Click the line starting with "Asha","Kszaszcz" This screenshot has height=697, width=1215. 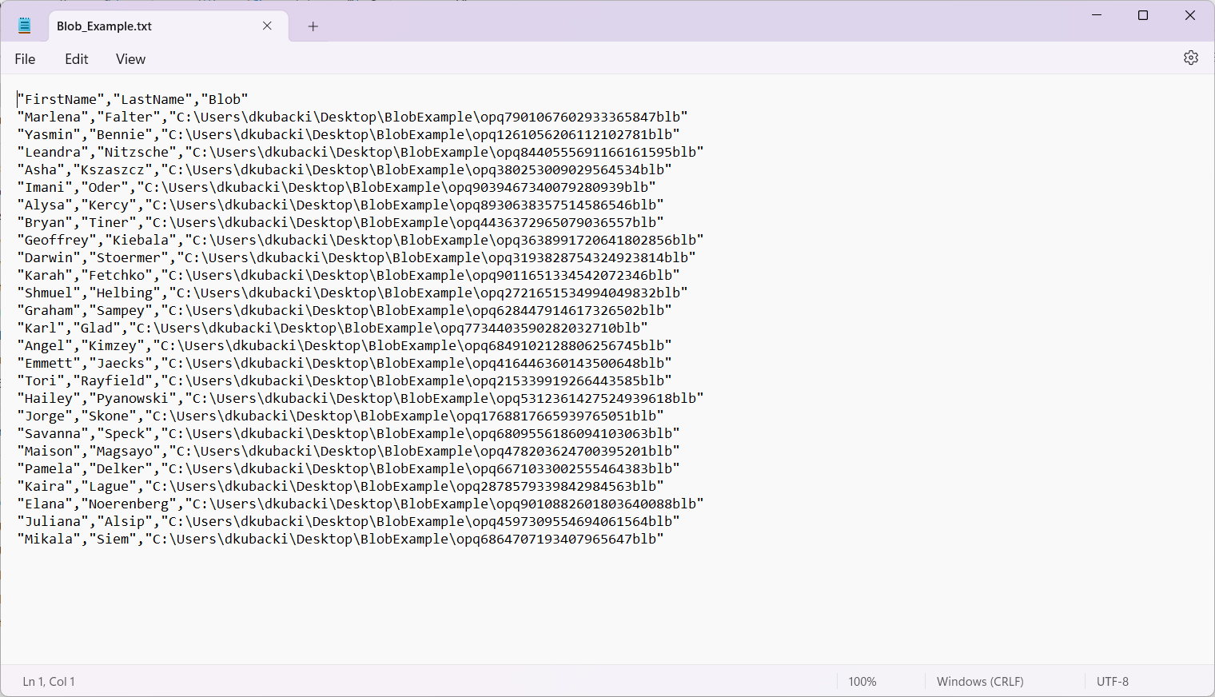345,169
